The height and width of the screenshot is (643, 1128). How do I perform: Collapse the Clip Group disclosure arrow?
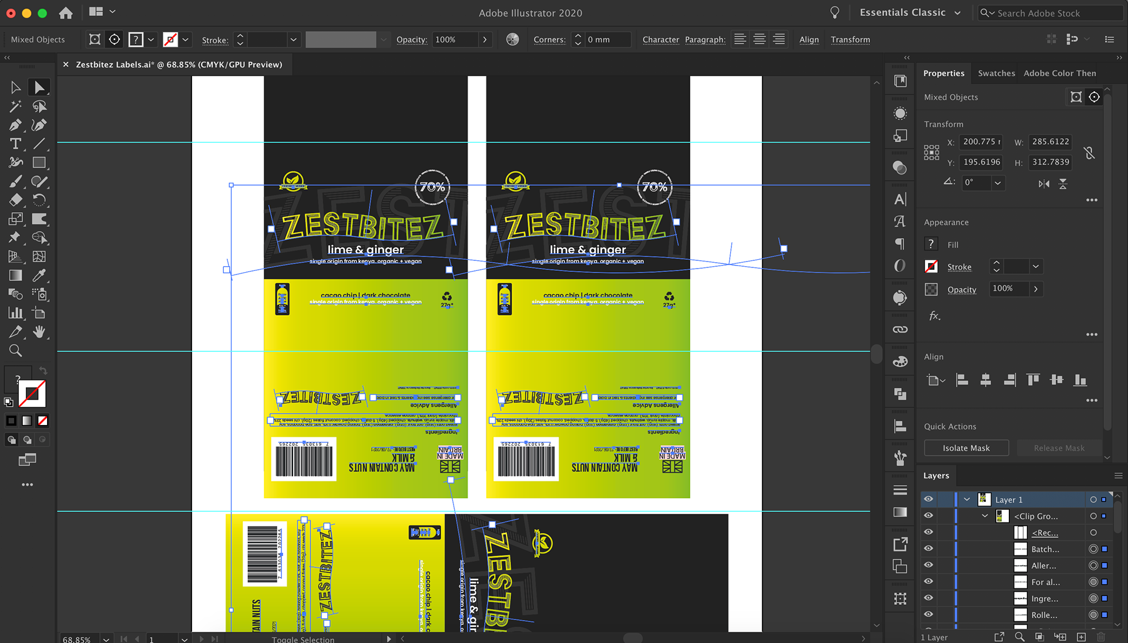coord(985,516)
